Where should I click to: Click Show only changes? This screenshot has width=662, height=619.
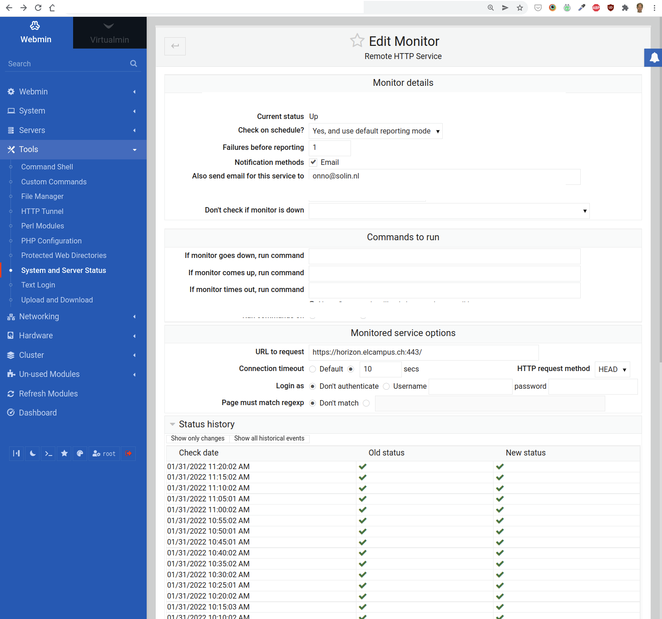[x=198, y=438]
